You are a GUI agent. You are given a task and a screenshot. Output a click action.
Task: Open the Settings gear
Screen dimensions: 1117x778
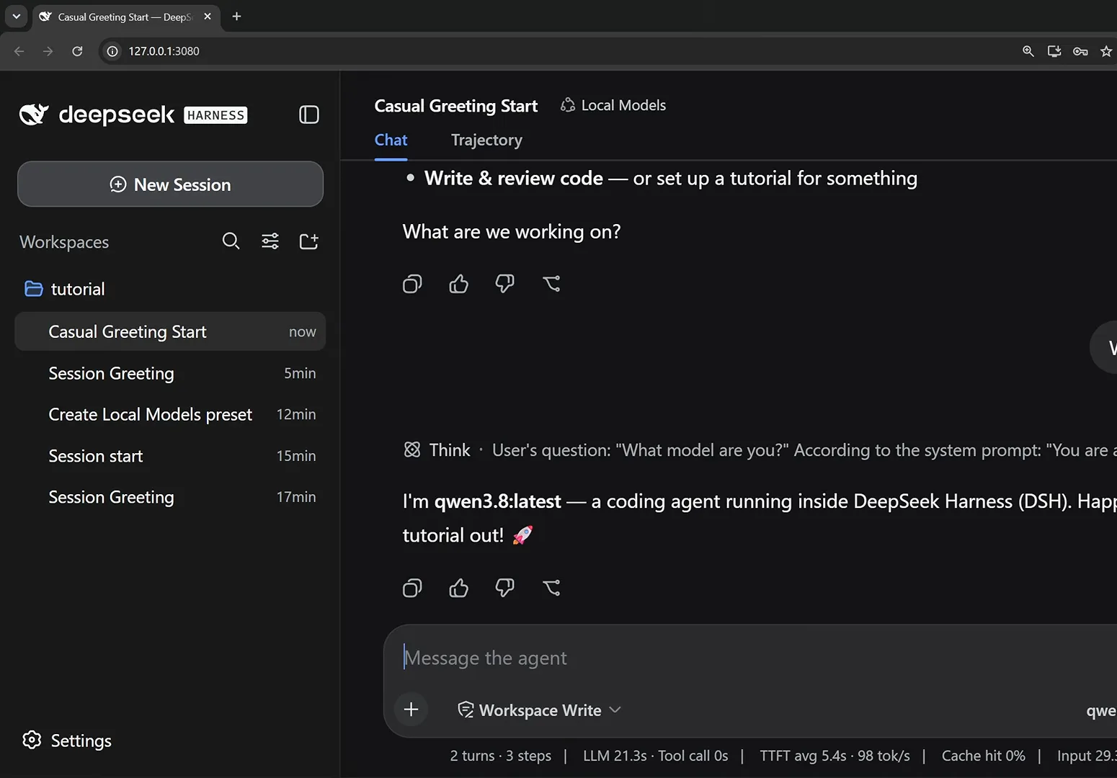click(32, 740)
